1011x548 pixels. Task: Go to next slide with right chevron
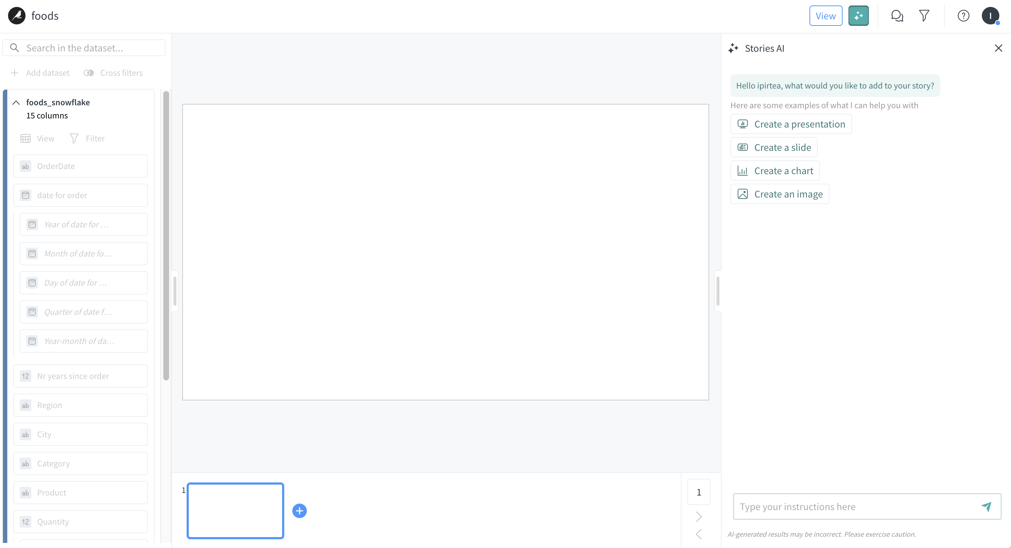click(699, 516)
